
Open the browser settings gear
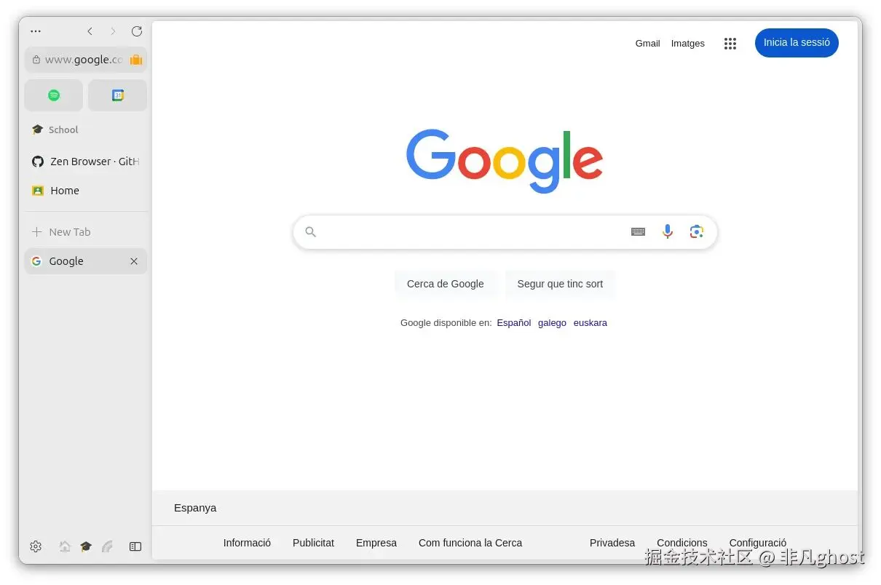[36, 546]
